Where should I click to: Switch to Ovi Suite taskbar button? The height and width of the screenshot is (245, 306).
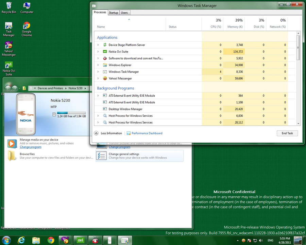80,240
